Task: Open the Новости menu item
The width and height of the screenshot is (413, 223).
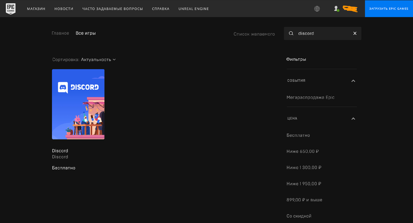Action: (64, 9)
